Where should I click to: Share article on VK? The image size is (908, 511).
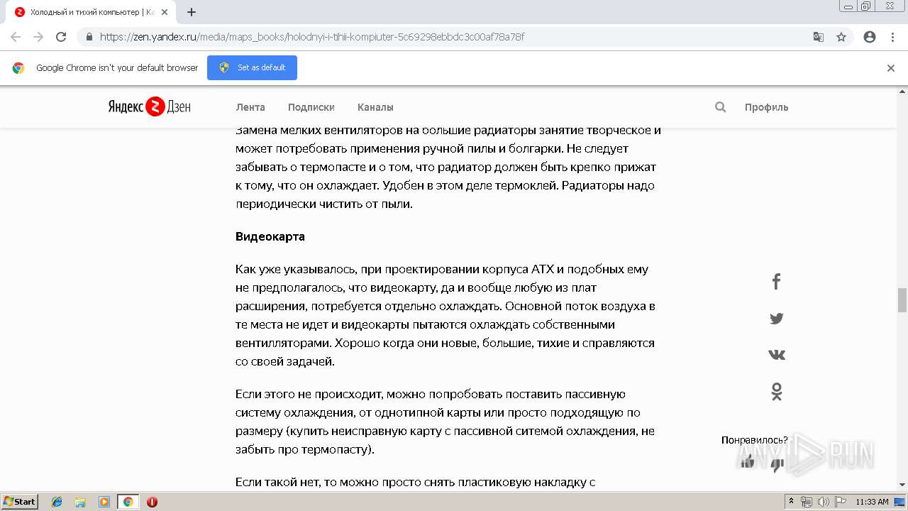777,355
